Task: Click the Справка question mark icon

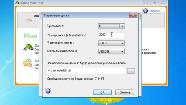Action: [145, 11]
